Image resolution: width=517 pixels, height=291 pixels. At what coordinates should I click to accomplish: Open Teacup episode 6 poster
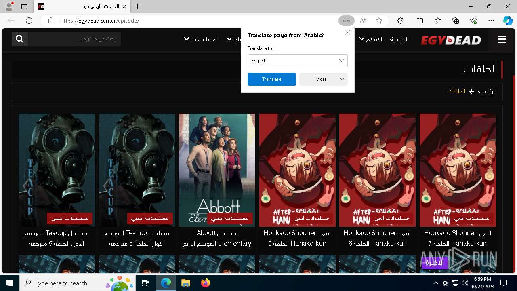pyautogui.click(x=137, y=170)
